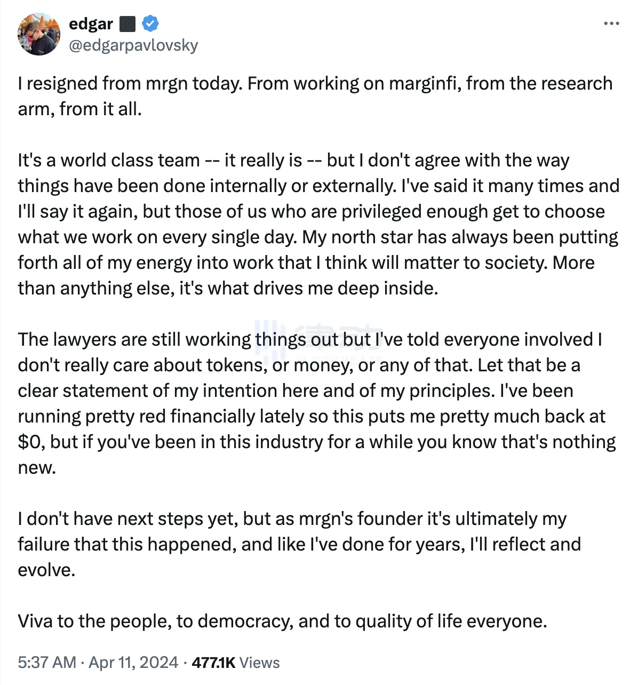Click "I don't have next steps yet" line
638x685 pixels.
pyautogui.click(x=127, y=519)
